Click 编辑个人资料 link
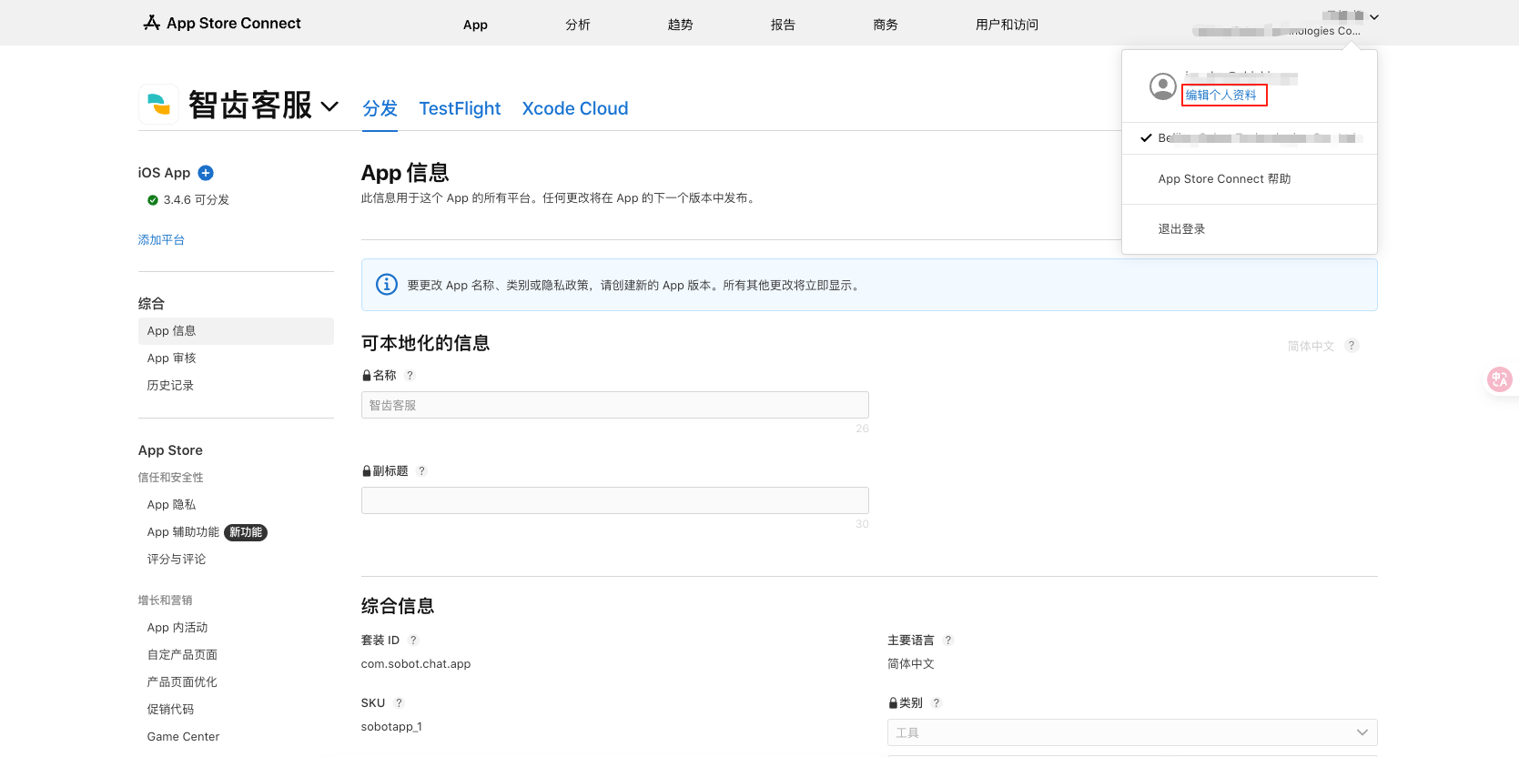Viewport: 1519px width, 757px height. (1220, 95)
